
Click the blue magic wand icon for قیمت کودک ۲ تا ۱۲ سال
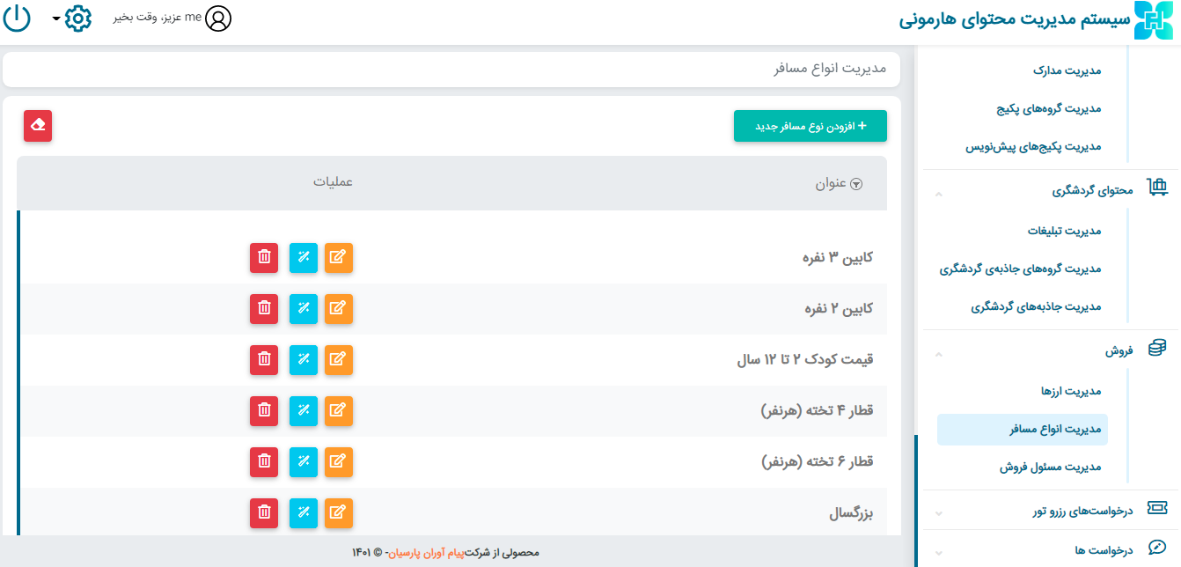(x=303, y=359)
